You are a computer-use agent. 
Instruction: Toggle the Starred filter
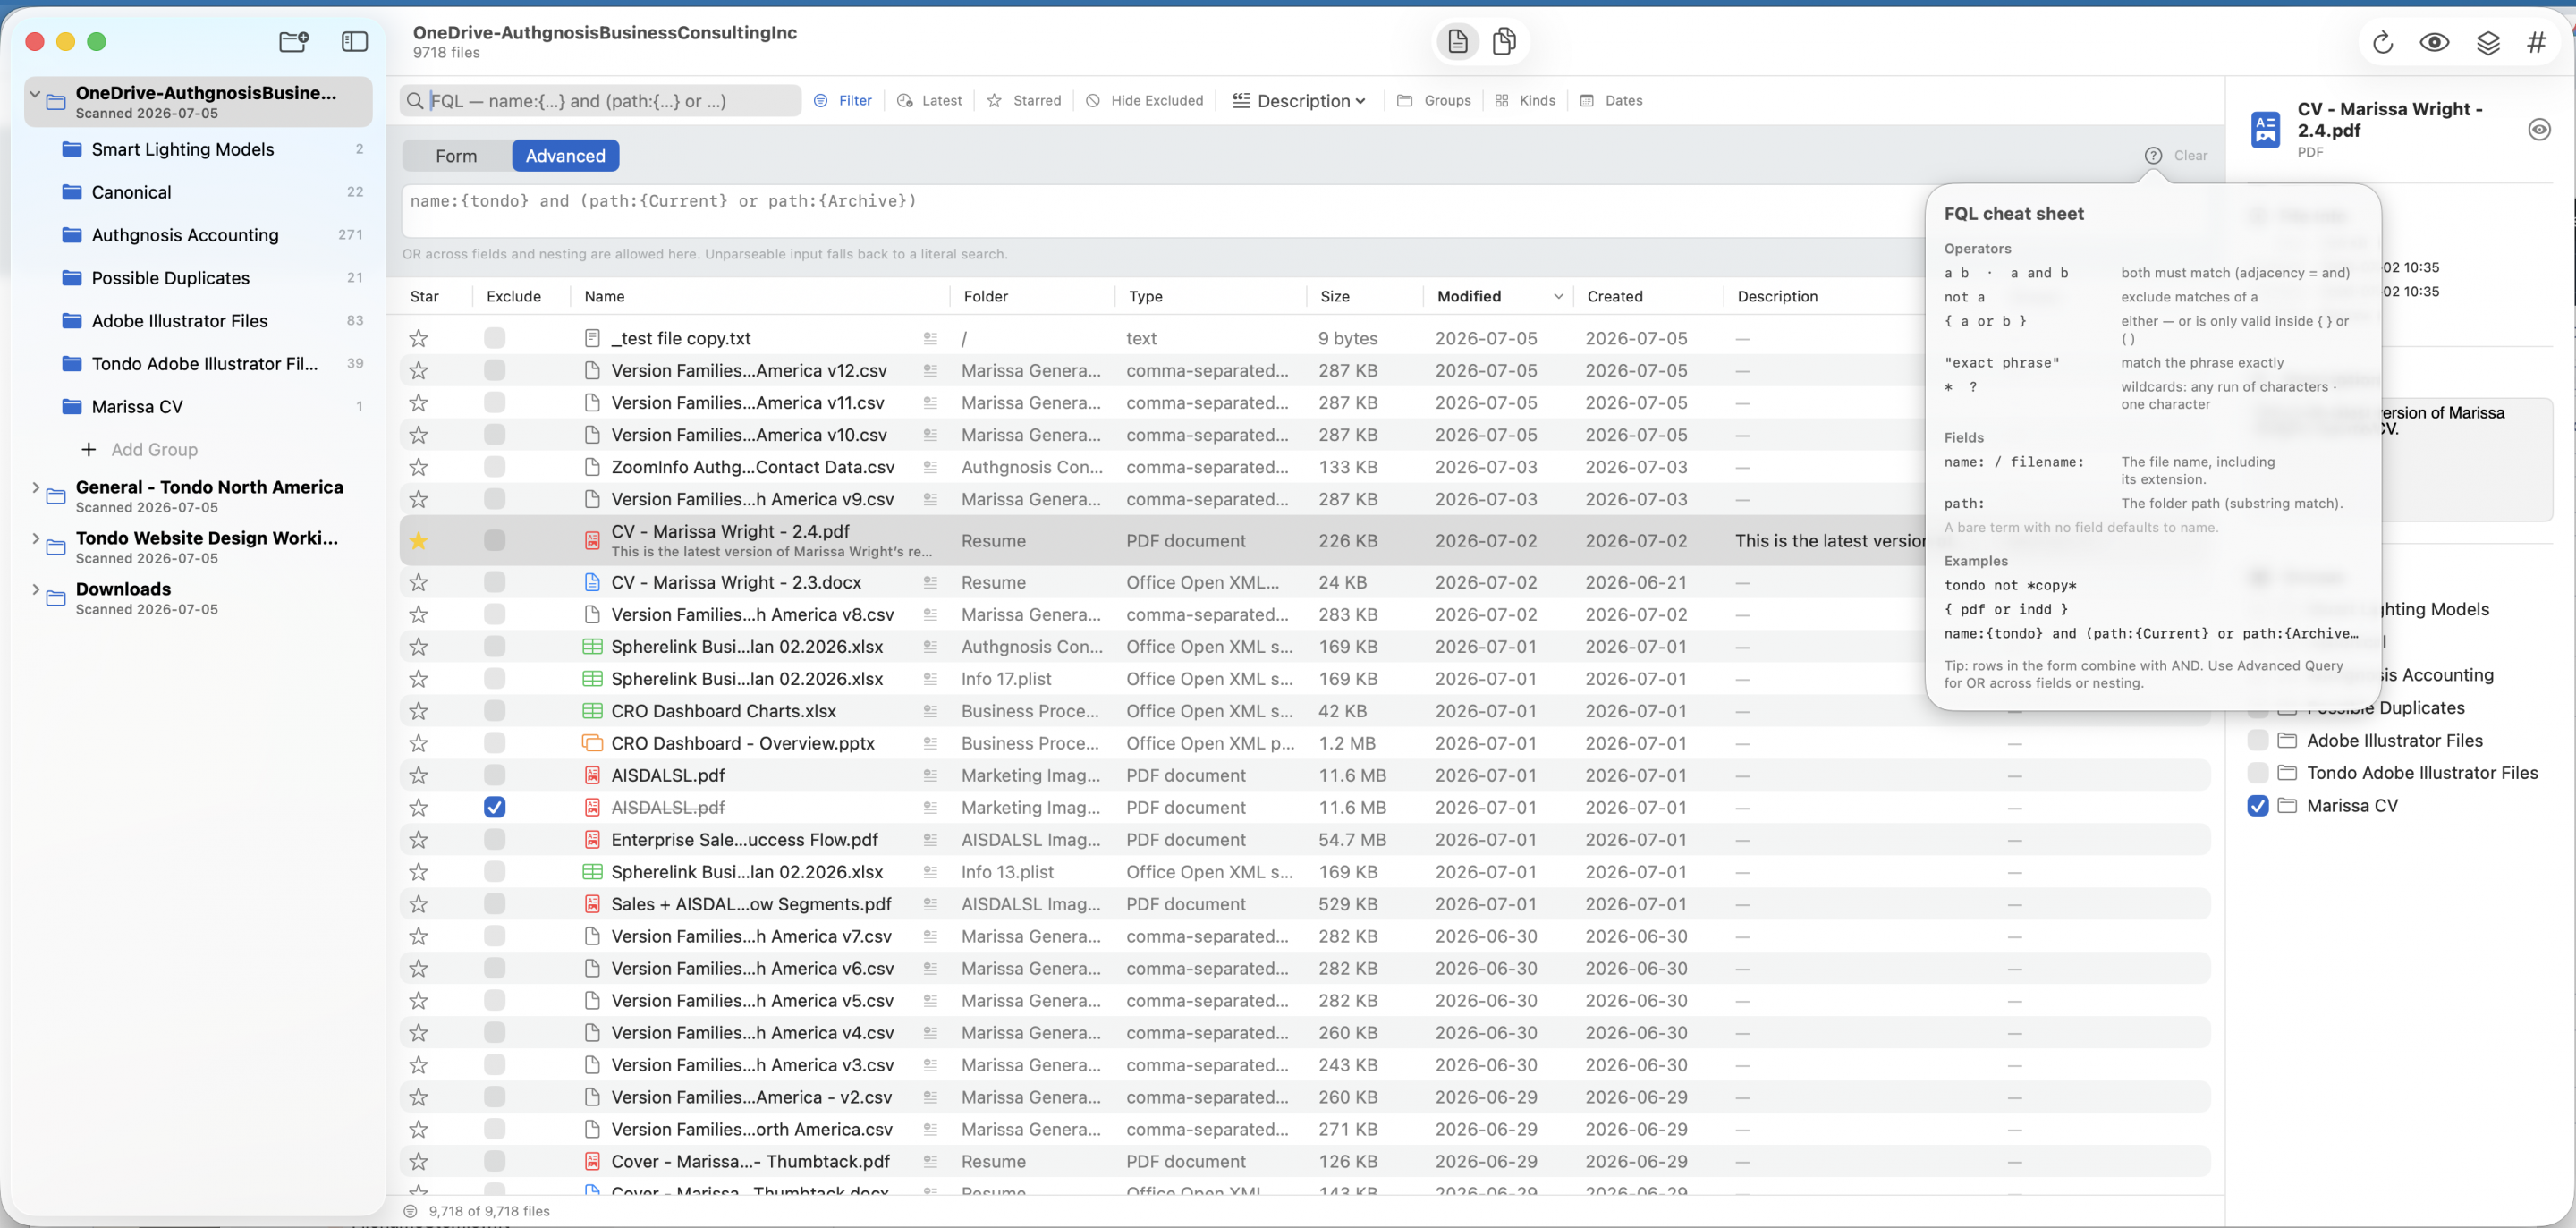point(1024,100)
